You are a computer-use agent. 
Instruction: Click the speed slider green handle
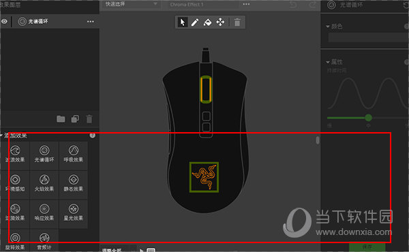(x=368, y=118)
